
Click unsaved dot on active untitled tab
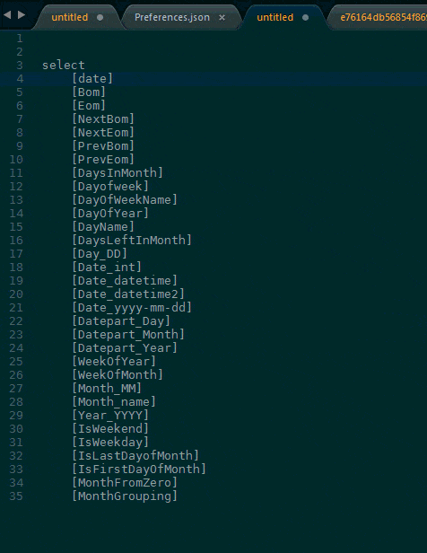click(x=306, y=17)
